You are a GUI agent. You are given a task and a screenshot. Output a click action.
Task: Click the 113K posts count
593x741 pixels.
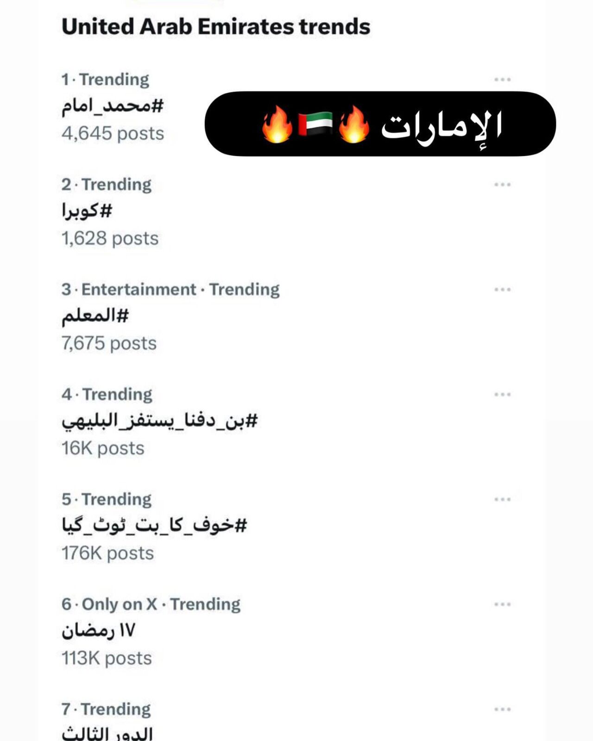(107, 658)
